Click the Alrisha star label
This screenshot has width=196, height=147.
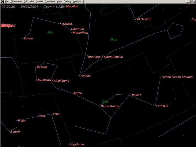85,76
